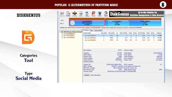Select Local Disk(E:) row in partition table
This screenshot has height=97, width=172.
pyautogui.click(x=123, y=38)
